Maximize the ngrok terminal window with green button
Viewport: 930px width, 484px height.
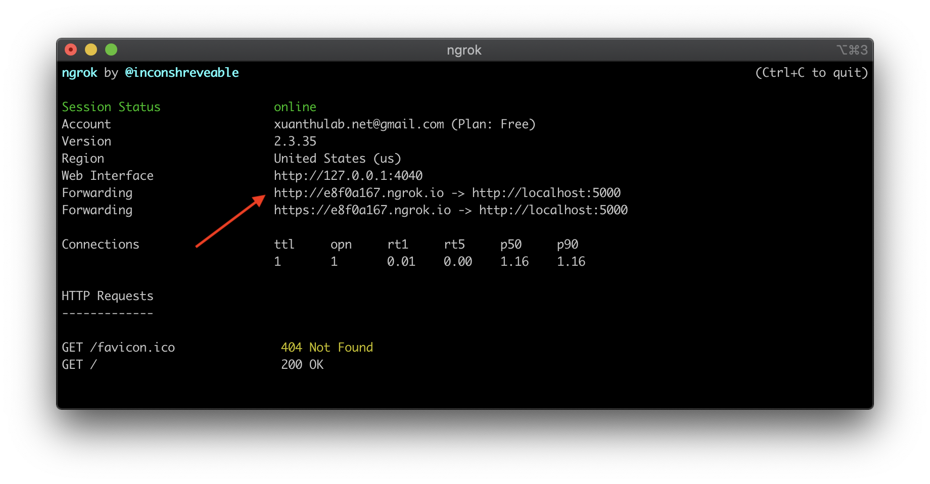(111, 50)
